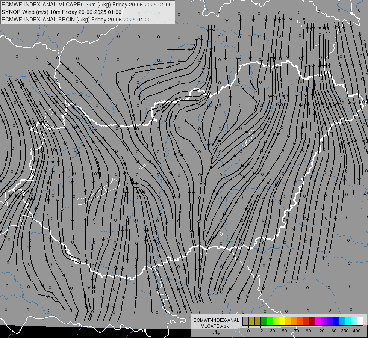This screenshot has width=368, height=338.
Task: Click the dark green swatch after 12
Action: pyautogui.click(x=264, y=321)
